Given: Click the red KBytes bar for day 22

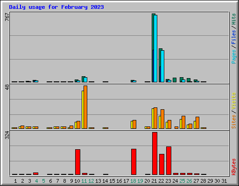Looking at the screenshot, I should tap(162, 164).
